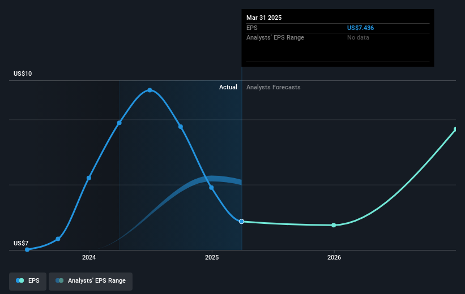Click the US$10 y-axis label
465x294 pixels.
click(23, 73)
